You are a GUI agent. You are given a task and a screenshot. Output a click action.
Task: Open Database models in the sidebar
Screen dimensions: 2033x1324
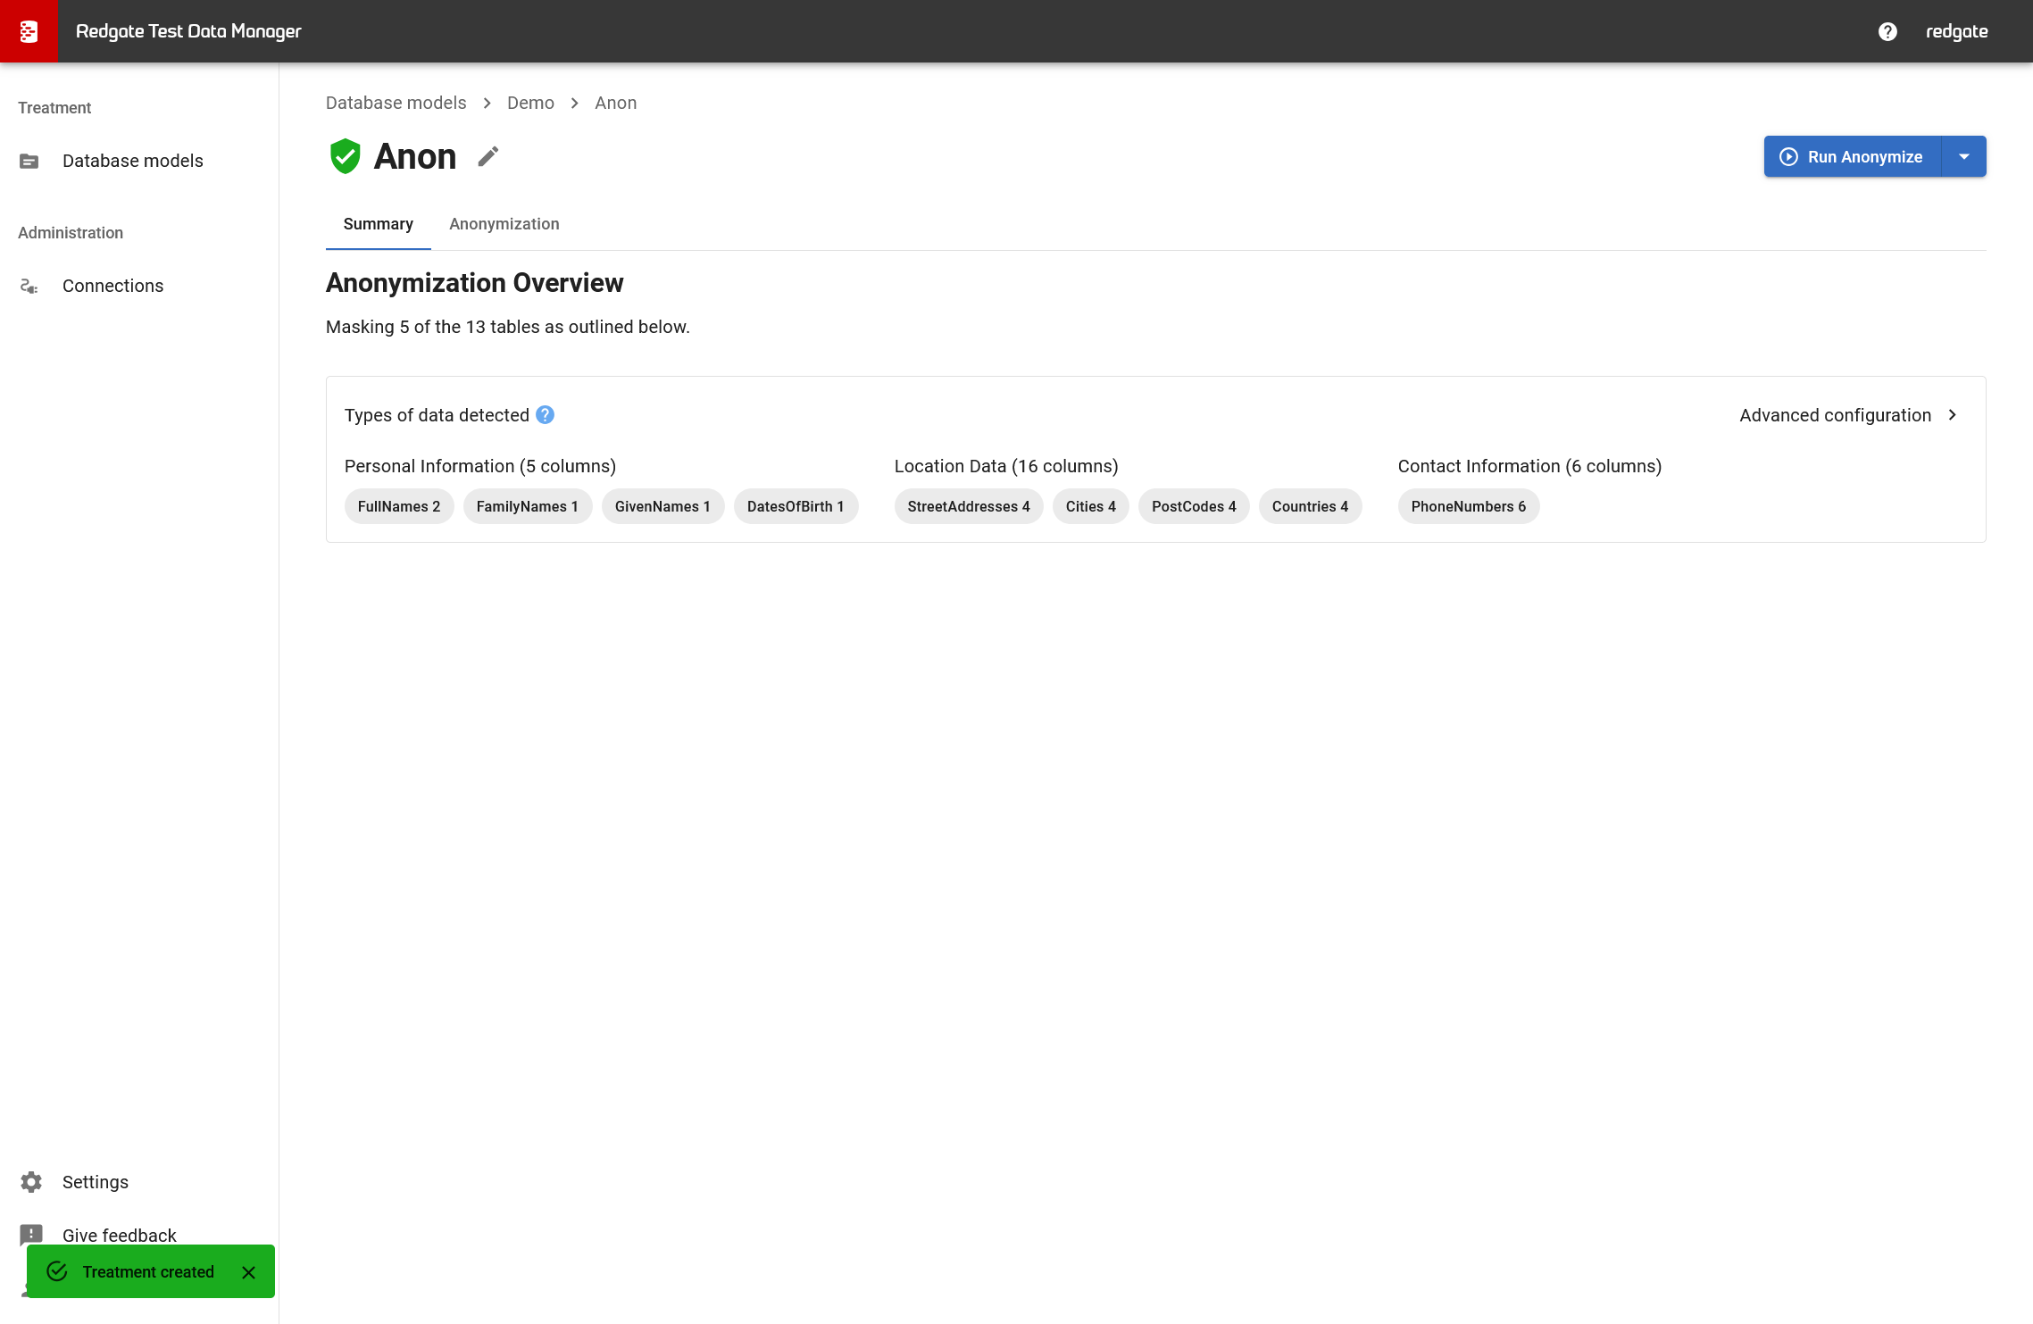tap(132, 161)
